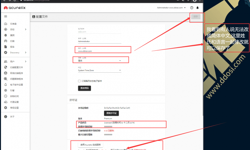Click the 代理设置 cloud icon
This screenshot has height=150, width=250.
click(x=6, y=102)
